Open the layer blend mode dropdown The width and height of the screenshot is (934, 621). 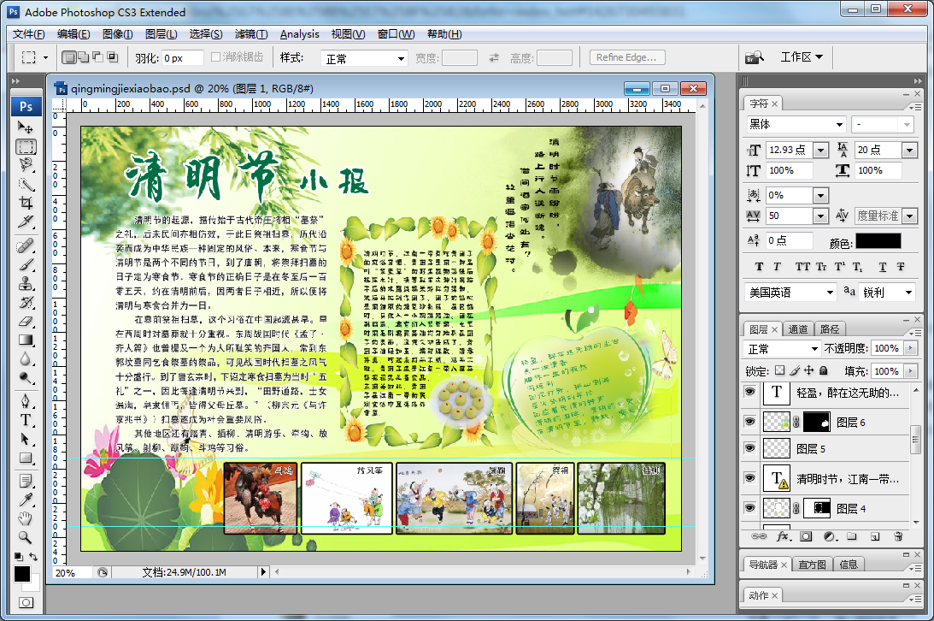(x=782, y=349)
